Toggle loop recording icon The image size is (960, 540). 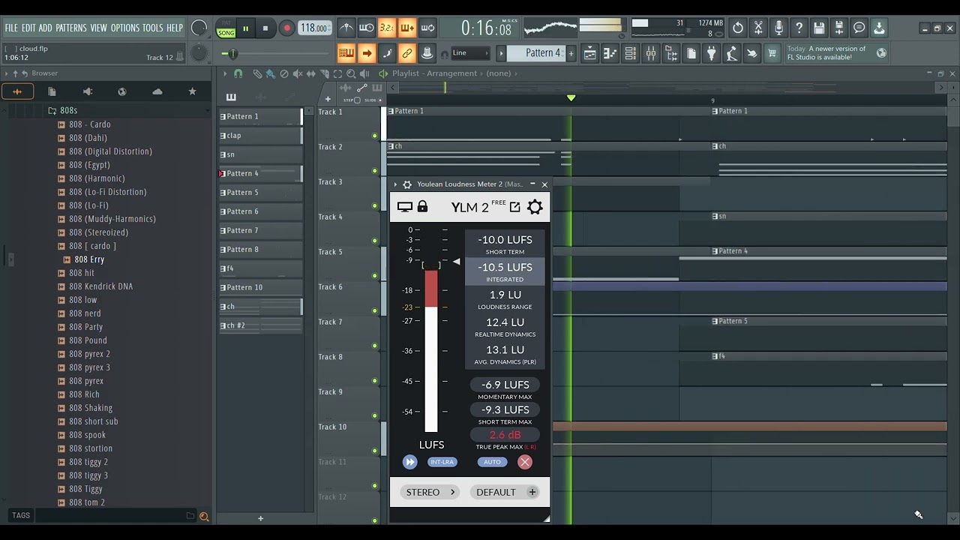(x=427, y=28)
